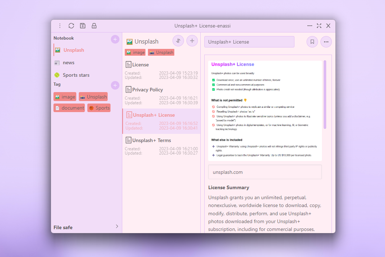The width and height of the screenshot is (385, 257).
Task: Create a new note with plus button
Action: point(192,41)
